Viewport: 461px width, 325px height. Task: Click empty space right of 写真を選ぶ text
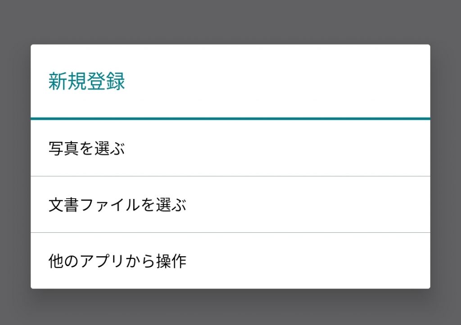(293, 149)
